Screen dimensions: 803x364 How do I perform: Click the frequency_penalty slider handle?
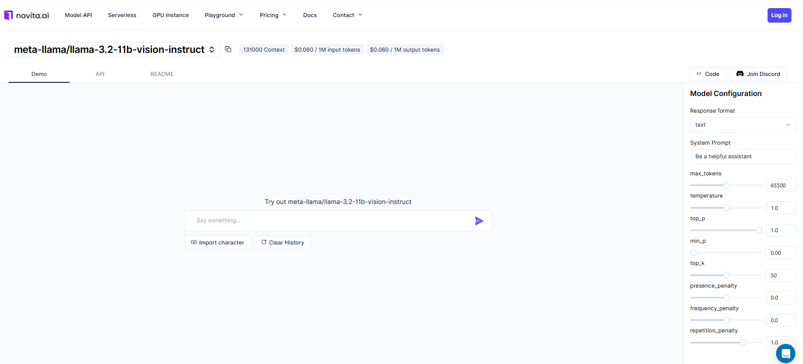[x=727, y=320]
